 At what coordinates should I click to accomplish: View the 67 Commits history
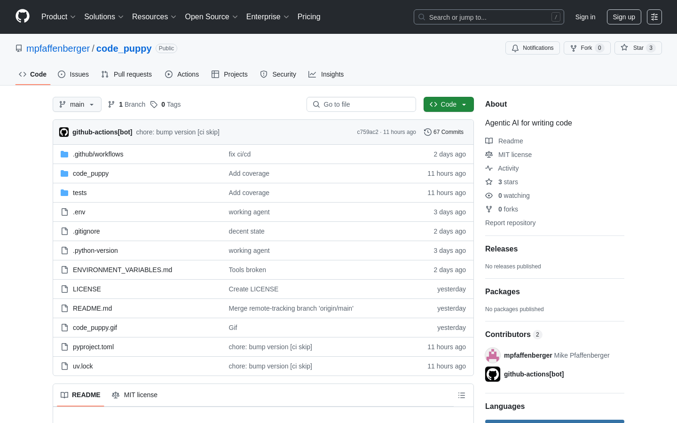click(444, 132)
